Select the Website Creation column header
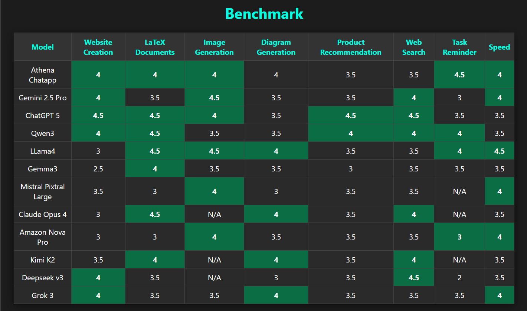The image size is (527, 311). point(98,47)
